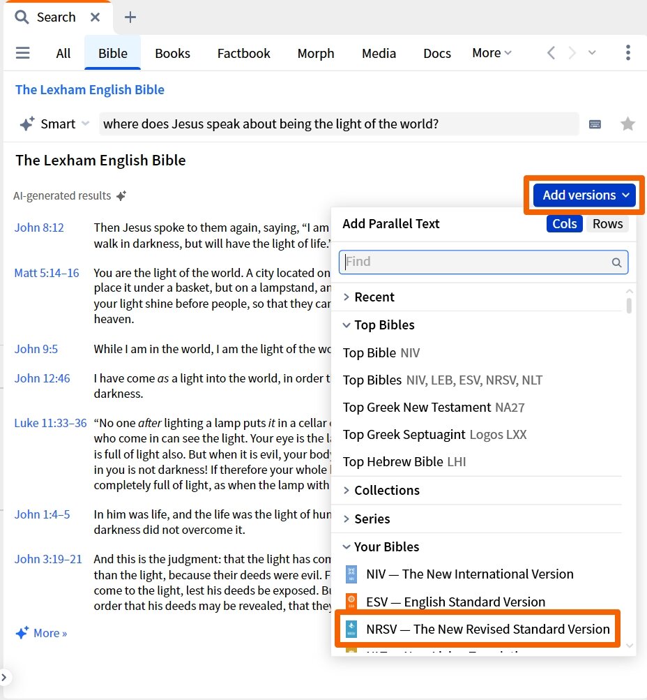Open the John 12:46 reference
Image resolution: width=647 pixels, height=700 pixels.
point(42,378)
